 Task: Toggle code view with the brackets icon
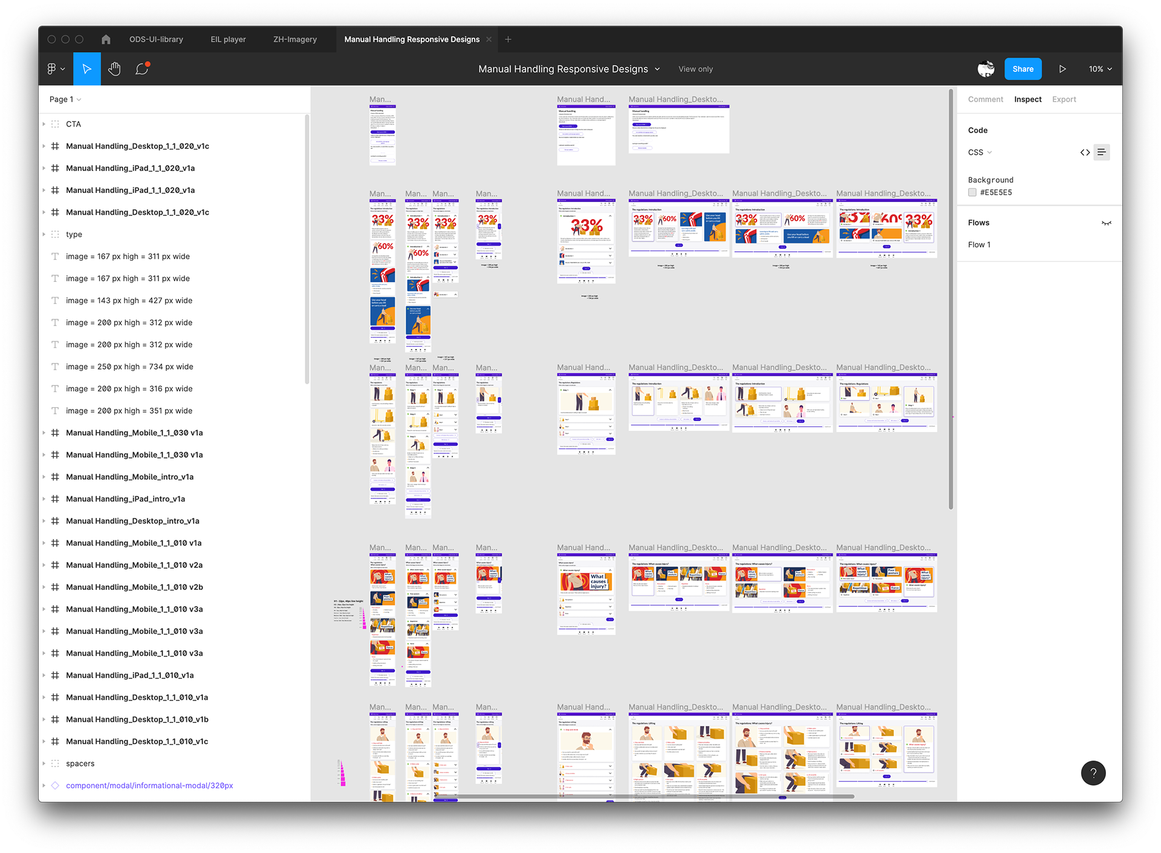(x=1085, y=152)
